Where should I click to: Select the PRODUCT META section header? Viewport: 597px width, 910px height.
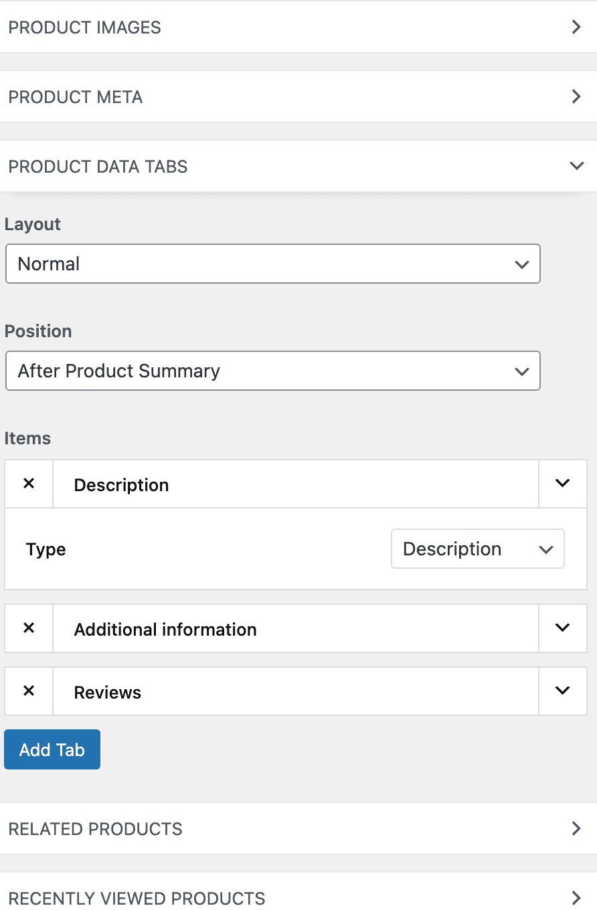coord(298,97)
